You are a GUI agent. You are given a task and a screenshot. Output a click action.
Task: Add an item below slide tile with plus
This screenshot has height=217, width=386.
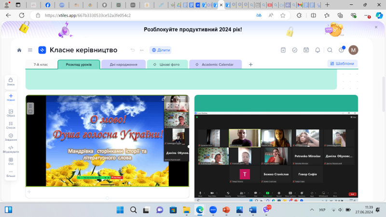[x=29, y=191]
